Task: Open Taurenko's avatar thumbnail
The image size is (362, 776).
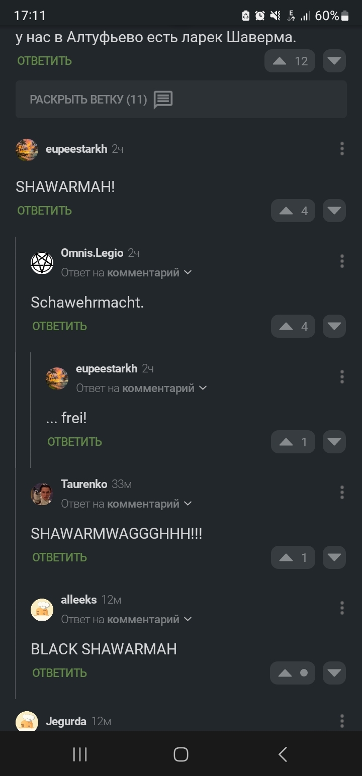Action: click(x=42, y=494)
